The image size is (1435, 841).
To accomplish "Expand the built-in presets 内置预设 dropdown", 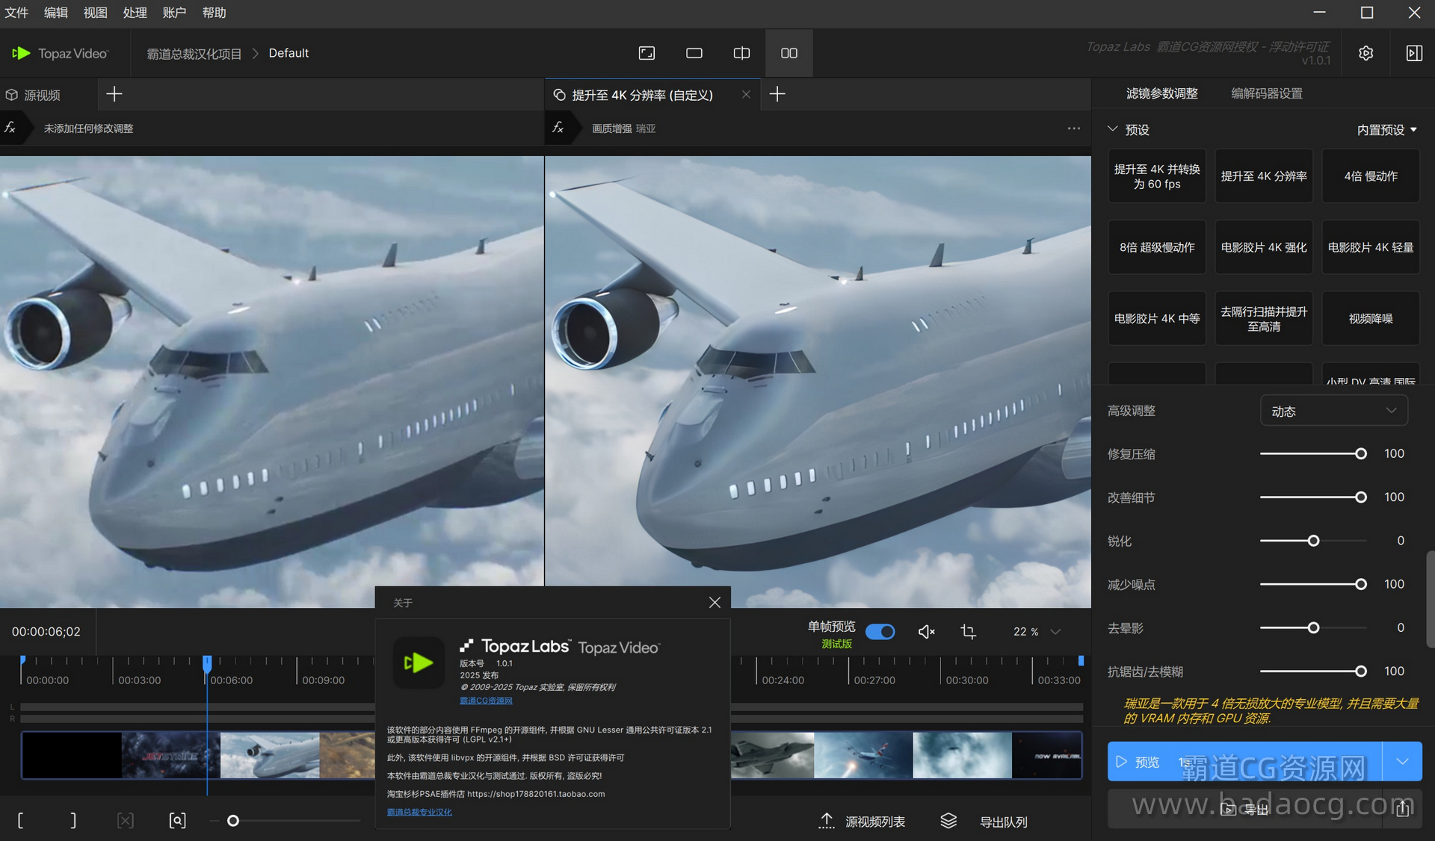I will [x=1386, y=130].
